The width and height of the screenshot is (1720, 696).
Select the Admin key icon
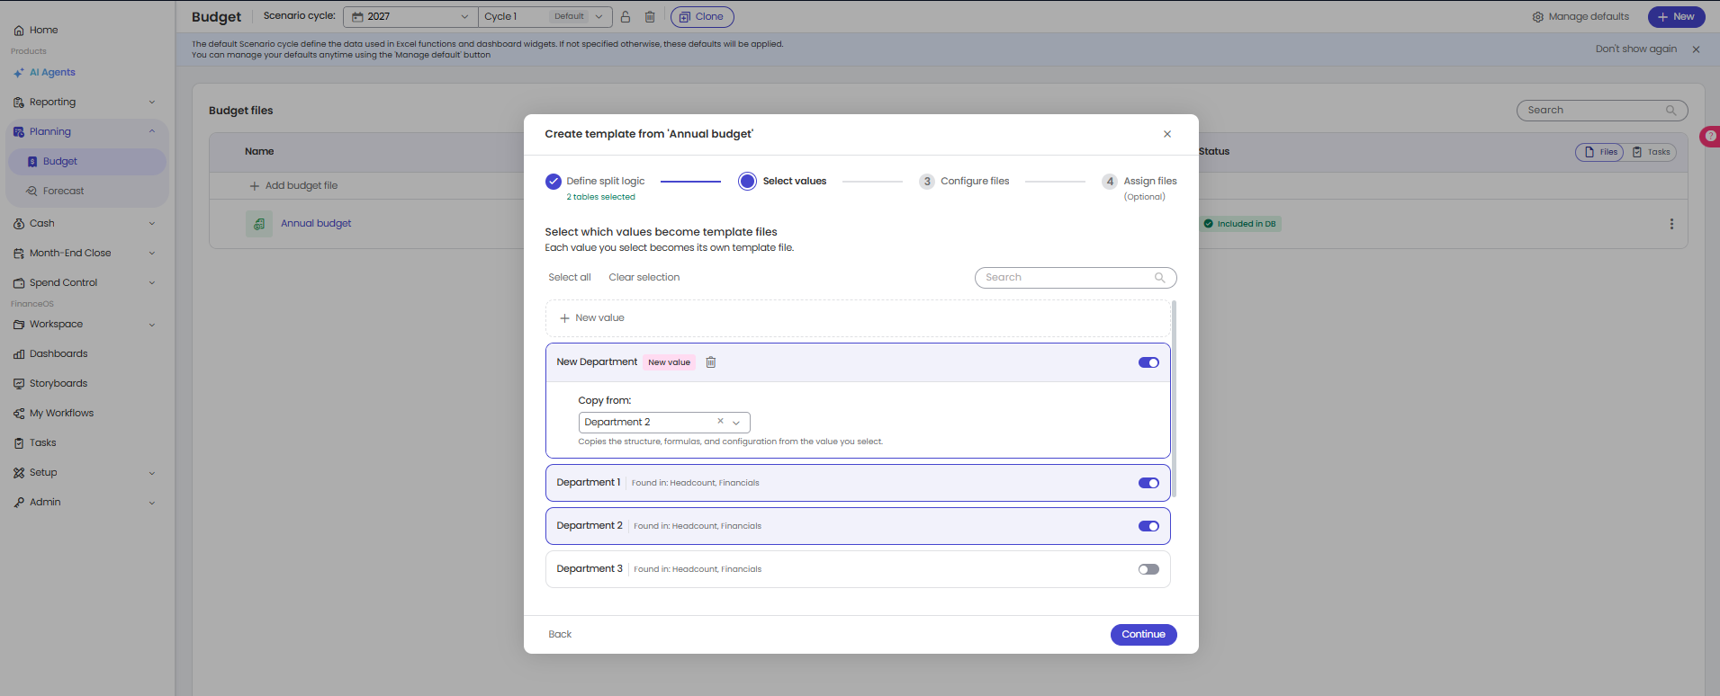(x=19, y=503)
